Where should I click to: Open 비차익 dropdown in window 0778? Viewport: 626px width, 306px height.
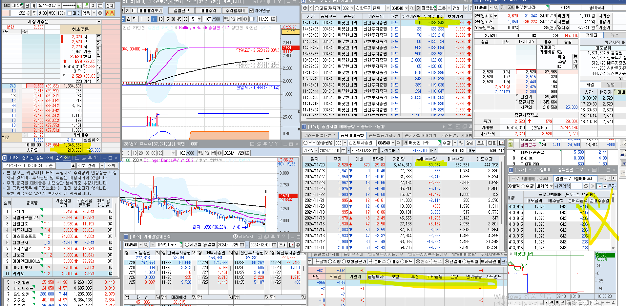pyautogui.click(x=551, y=186)
